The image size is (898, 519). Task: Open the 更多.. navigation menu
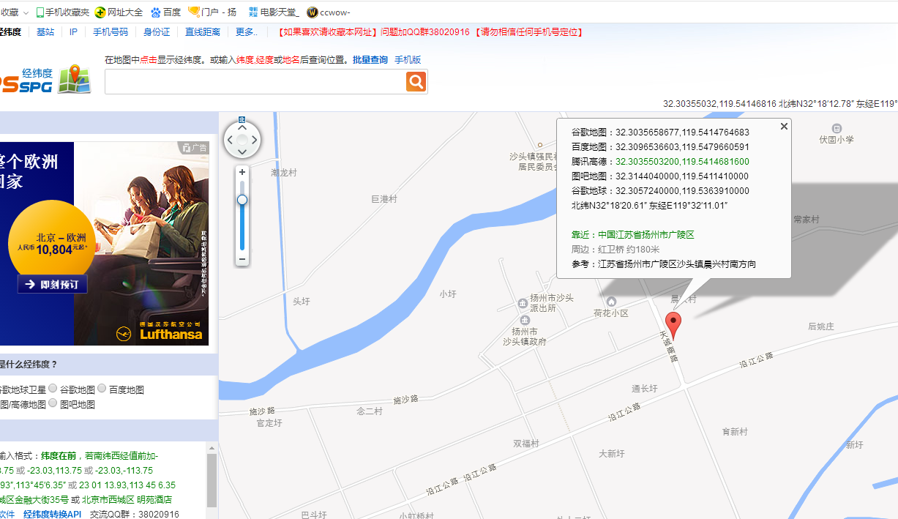tap(246, 32)
